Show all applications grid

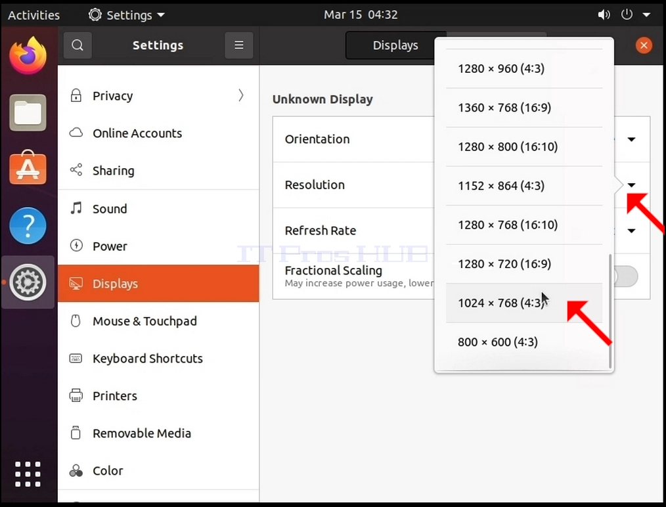click(x=28, y=474)
